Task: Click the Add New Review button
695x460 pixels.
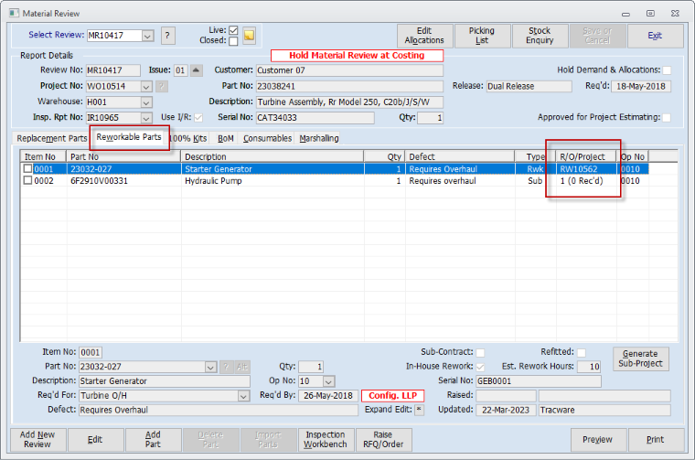Action: pos(37,440)
